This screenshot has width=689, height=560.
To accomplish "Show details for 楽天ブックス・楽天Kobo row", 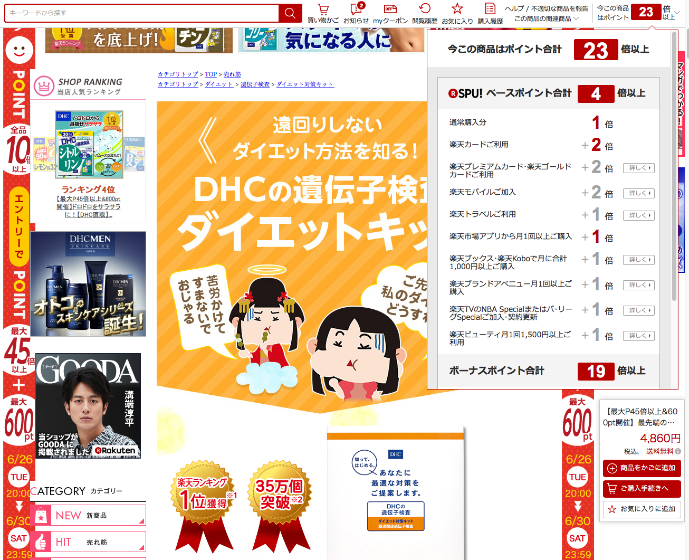I will tap(638, 260).
